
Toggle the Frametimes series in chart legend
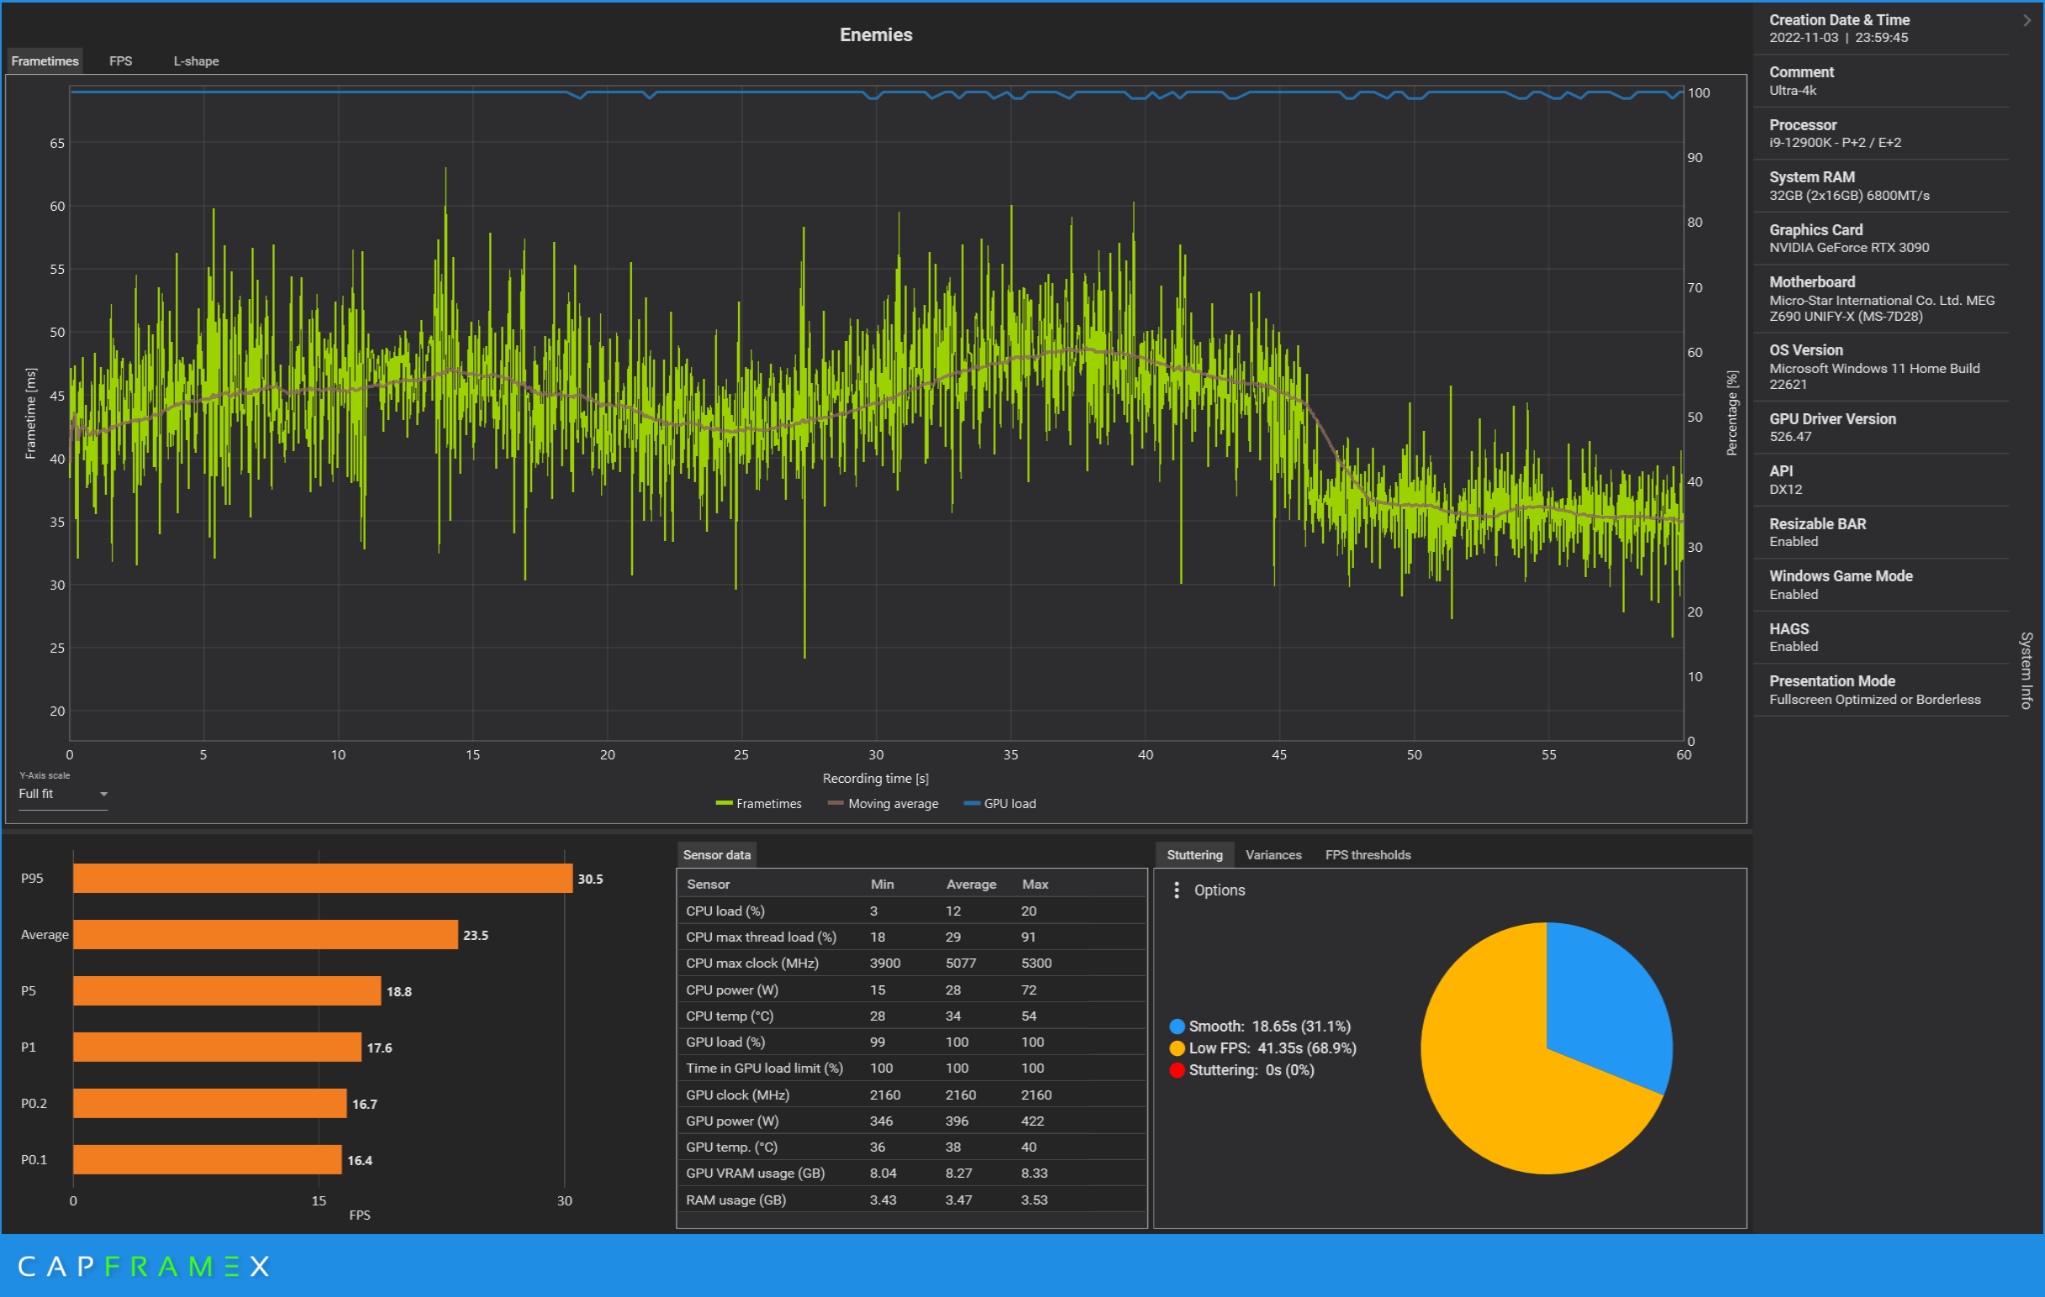758,804
